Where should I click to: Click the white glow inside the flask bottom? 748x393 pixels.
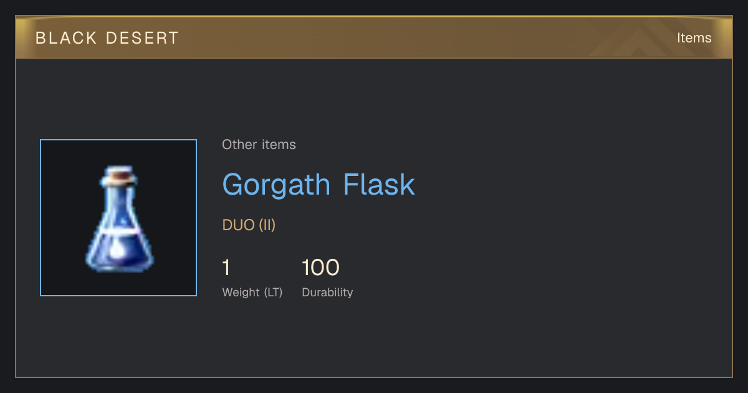coord(117,251)
